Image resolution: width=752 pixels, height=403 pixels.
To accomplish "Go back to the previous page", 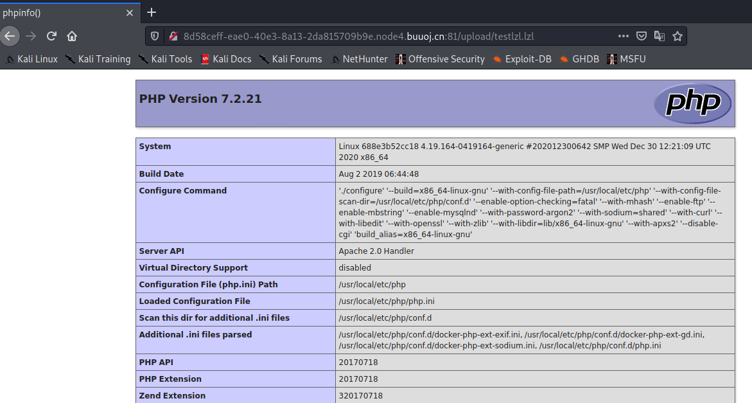I will coord(9,36).
